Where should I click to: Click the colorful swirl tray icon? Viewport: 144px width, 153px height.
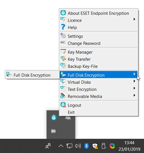[112, 146]
